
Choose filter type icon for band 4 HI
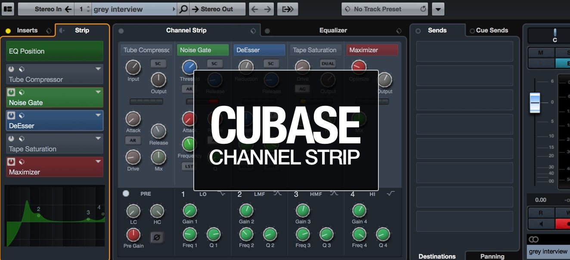(x=390, y=194)
